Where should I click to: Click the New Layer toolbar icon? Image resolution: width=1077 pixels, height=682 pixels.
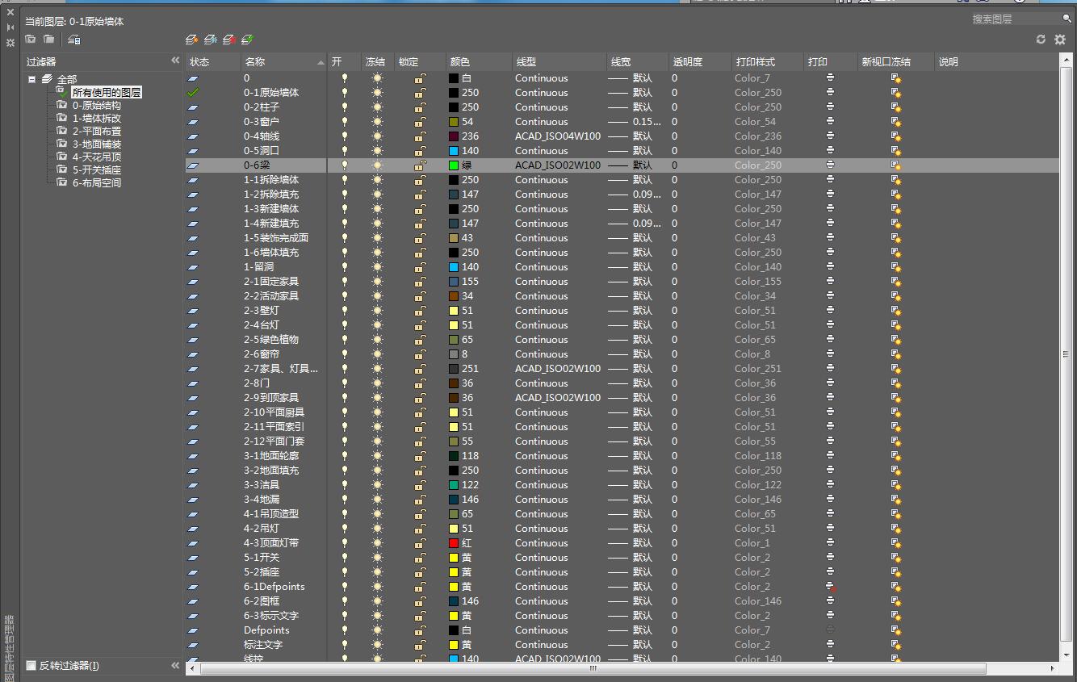coord(191,39)
